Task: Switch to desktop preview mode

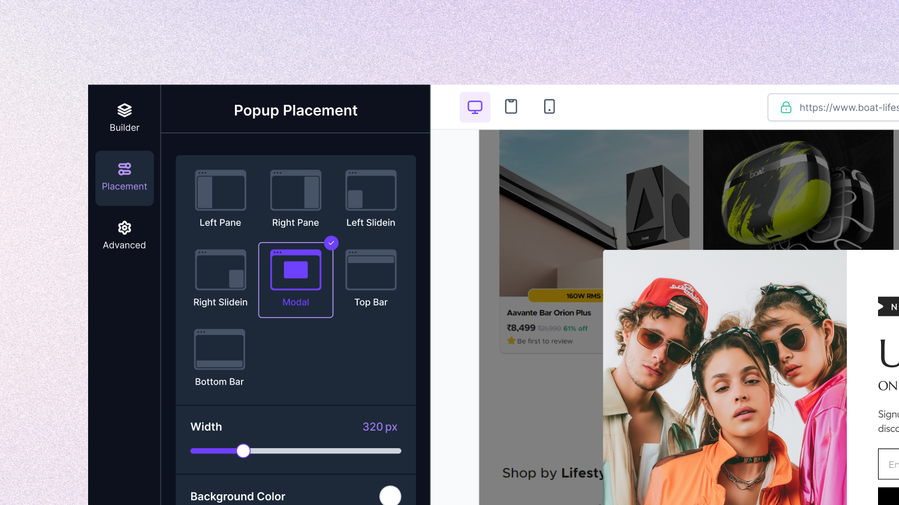Action: pyautogui.click(x=475, y=107)
